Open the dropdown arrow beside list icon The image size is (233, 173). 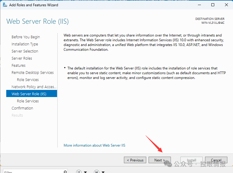pyautogui.click(x=86, y=172)
